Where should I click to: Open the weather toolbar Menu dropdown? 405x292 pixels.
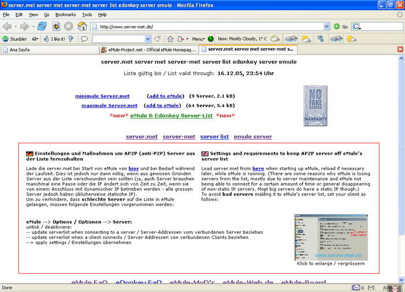pos(198,39)
